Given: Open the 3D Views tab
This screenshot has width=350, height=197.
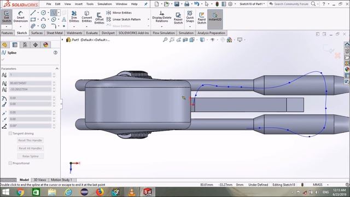Looking at the screenshot, I should point(40,180).
